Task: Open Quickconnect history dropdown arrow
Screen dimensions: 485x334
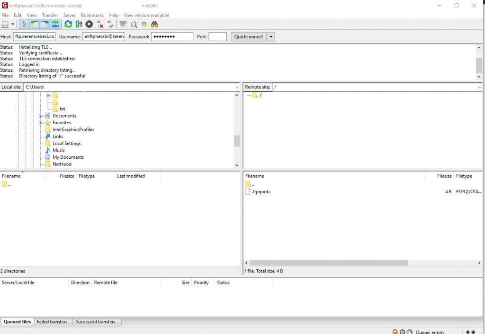Action: 271,37
